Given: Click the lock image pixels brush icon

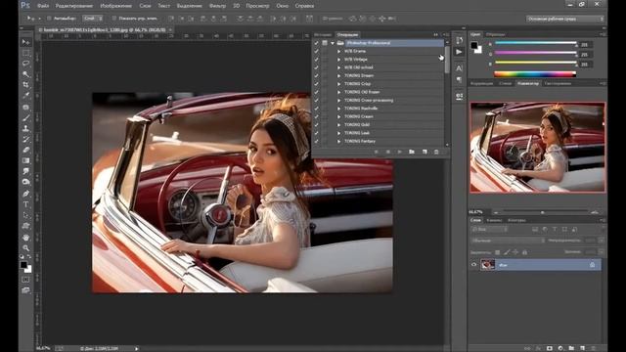Looking at the screenshot, I should [507, 252].
